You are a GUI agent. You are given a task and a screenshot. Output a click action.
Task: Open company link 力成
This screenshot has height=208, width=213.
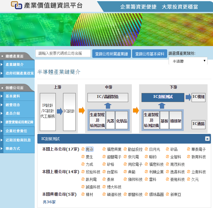coord(89,164)
